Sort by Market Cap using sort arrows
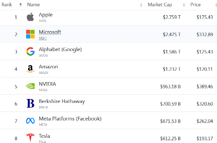Image resolution: width=217 pixels, height=143 pixels. pos(184,5)
